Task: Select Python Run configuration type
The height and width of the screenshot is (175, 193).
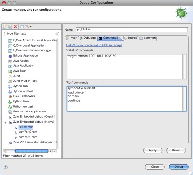Action: point(21,101)
